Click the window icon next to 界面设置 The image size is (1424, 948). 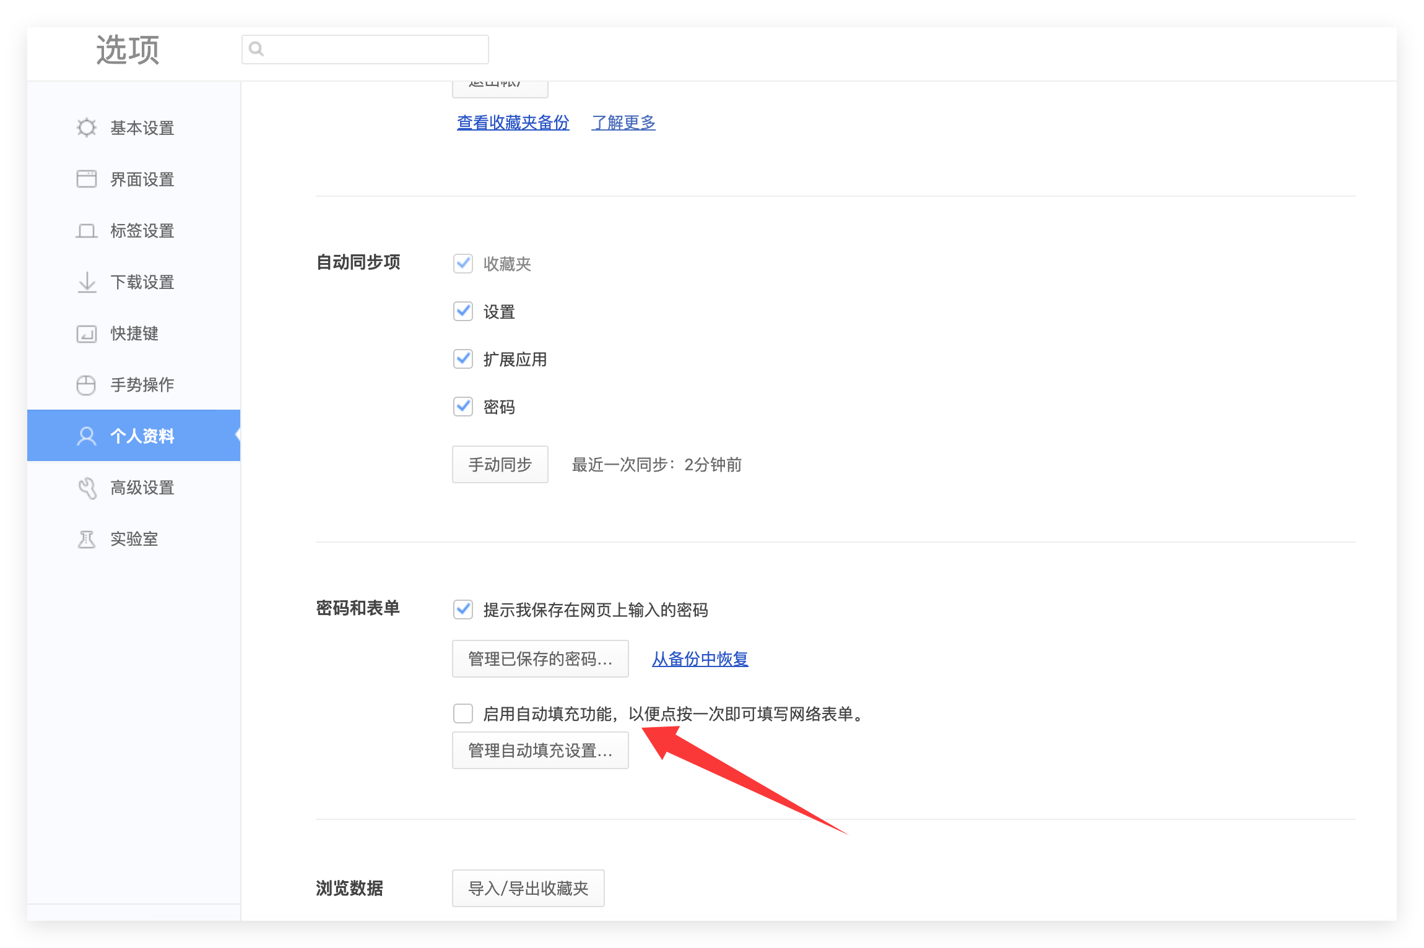coord(87,179)
